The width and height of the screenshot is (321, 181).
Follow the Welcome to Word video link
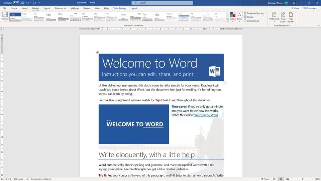click(x=206, y=115)
